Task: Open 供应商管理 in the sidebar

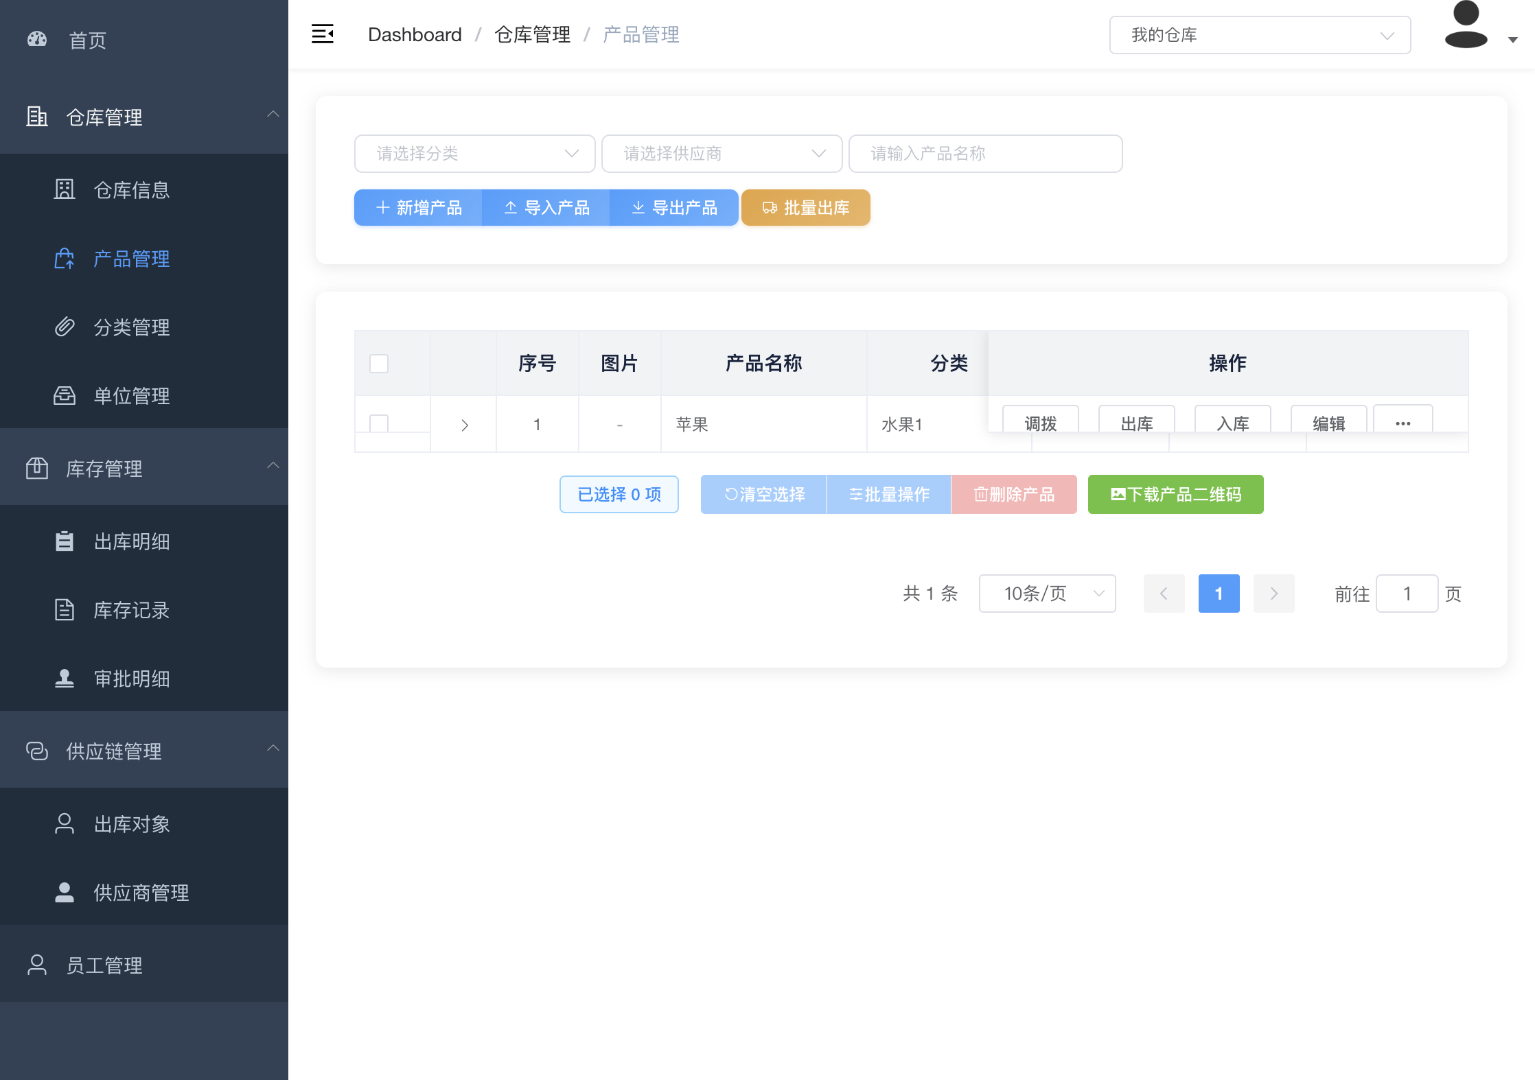Action: coord(141,893)
